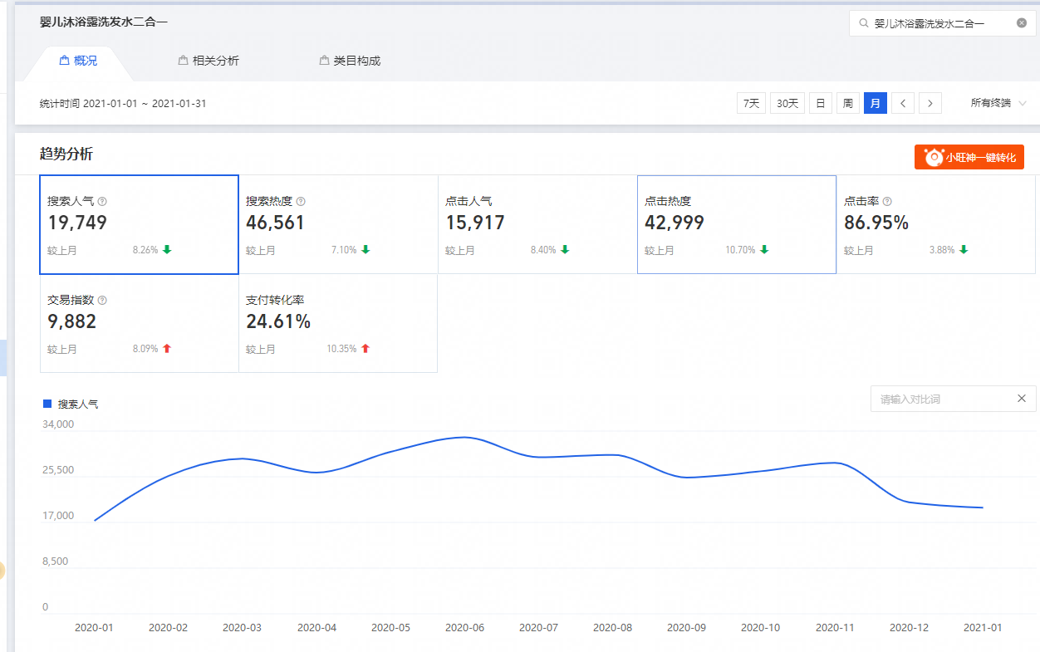Toggle the 搜索人气 metric card
This screenshot has height=652, width=1040.
139,224
